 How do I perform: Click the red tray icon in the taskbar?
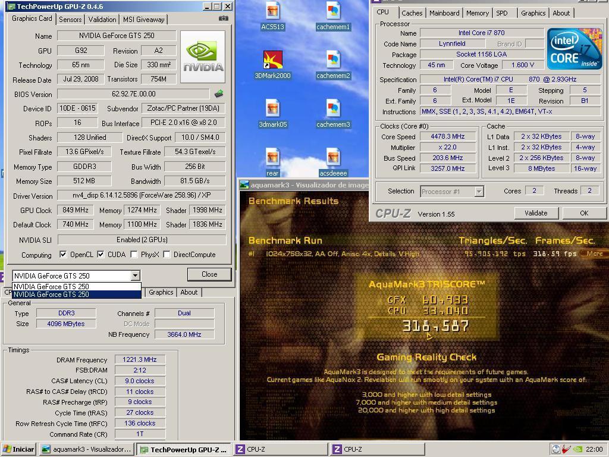[x=567, y=449]
